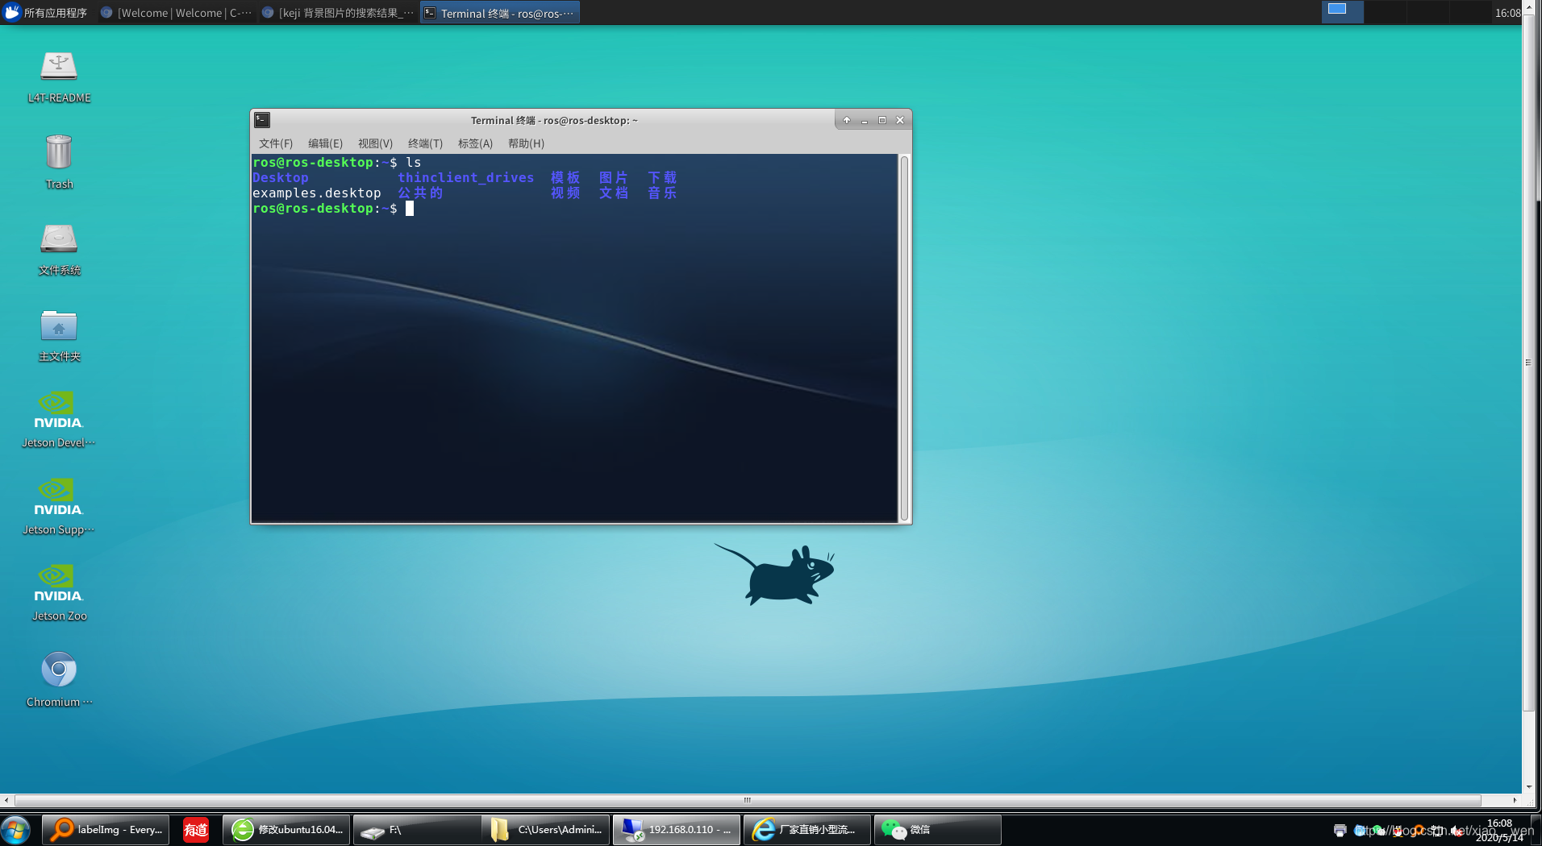Click the top panel clock 16:08
Image resolution: width=1542 pixels, height=846 pixels.
point(1507,13)
